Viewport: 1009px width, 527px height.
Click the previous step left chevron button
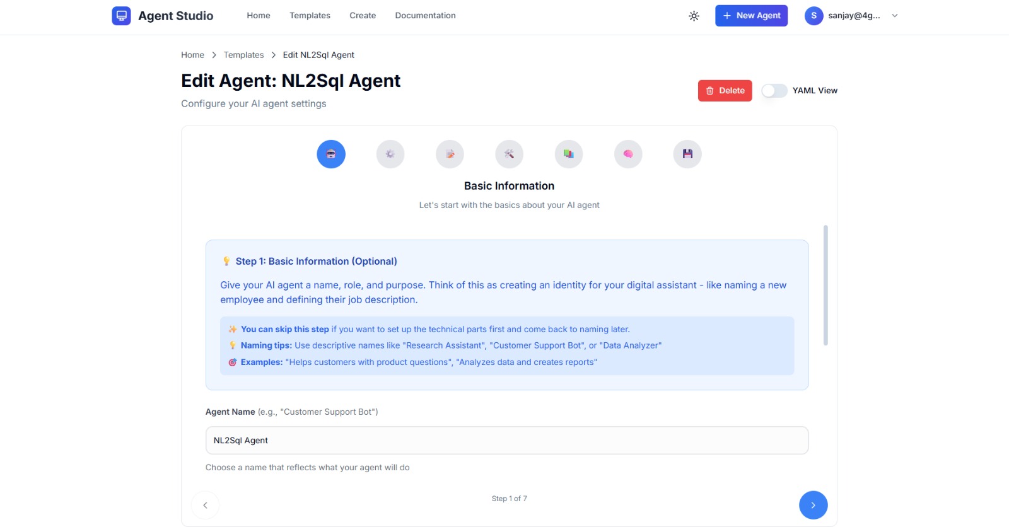pyautogui.click(x=205, y=505)
